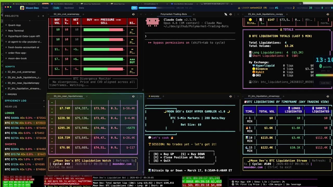This screenshot has height=187, width=333.
Task: Open the New Terminal project
Action: pyautogui.click(x=16, y=31)
